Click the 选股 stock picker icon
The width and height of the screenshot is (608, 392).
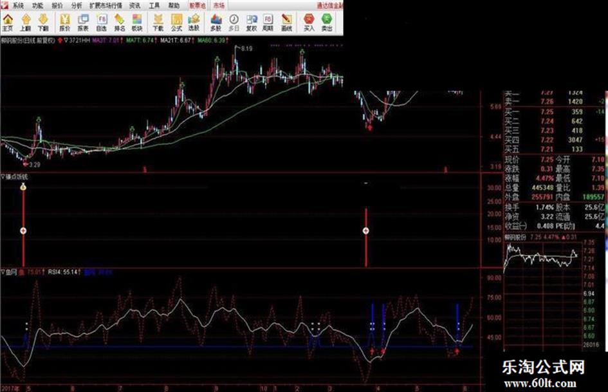point(194,23)
